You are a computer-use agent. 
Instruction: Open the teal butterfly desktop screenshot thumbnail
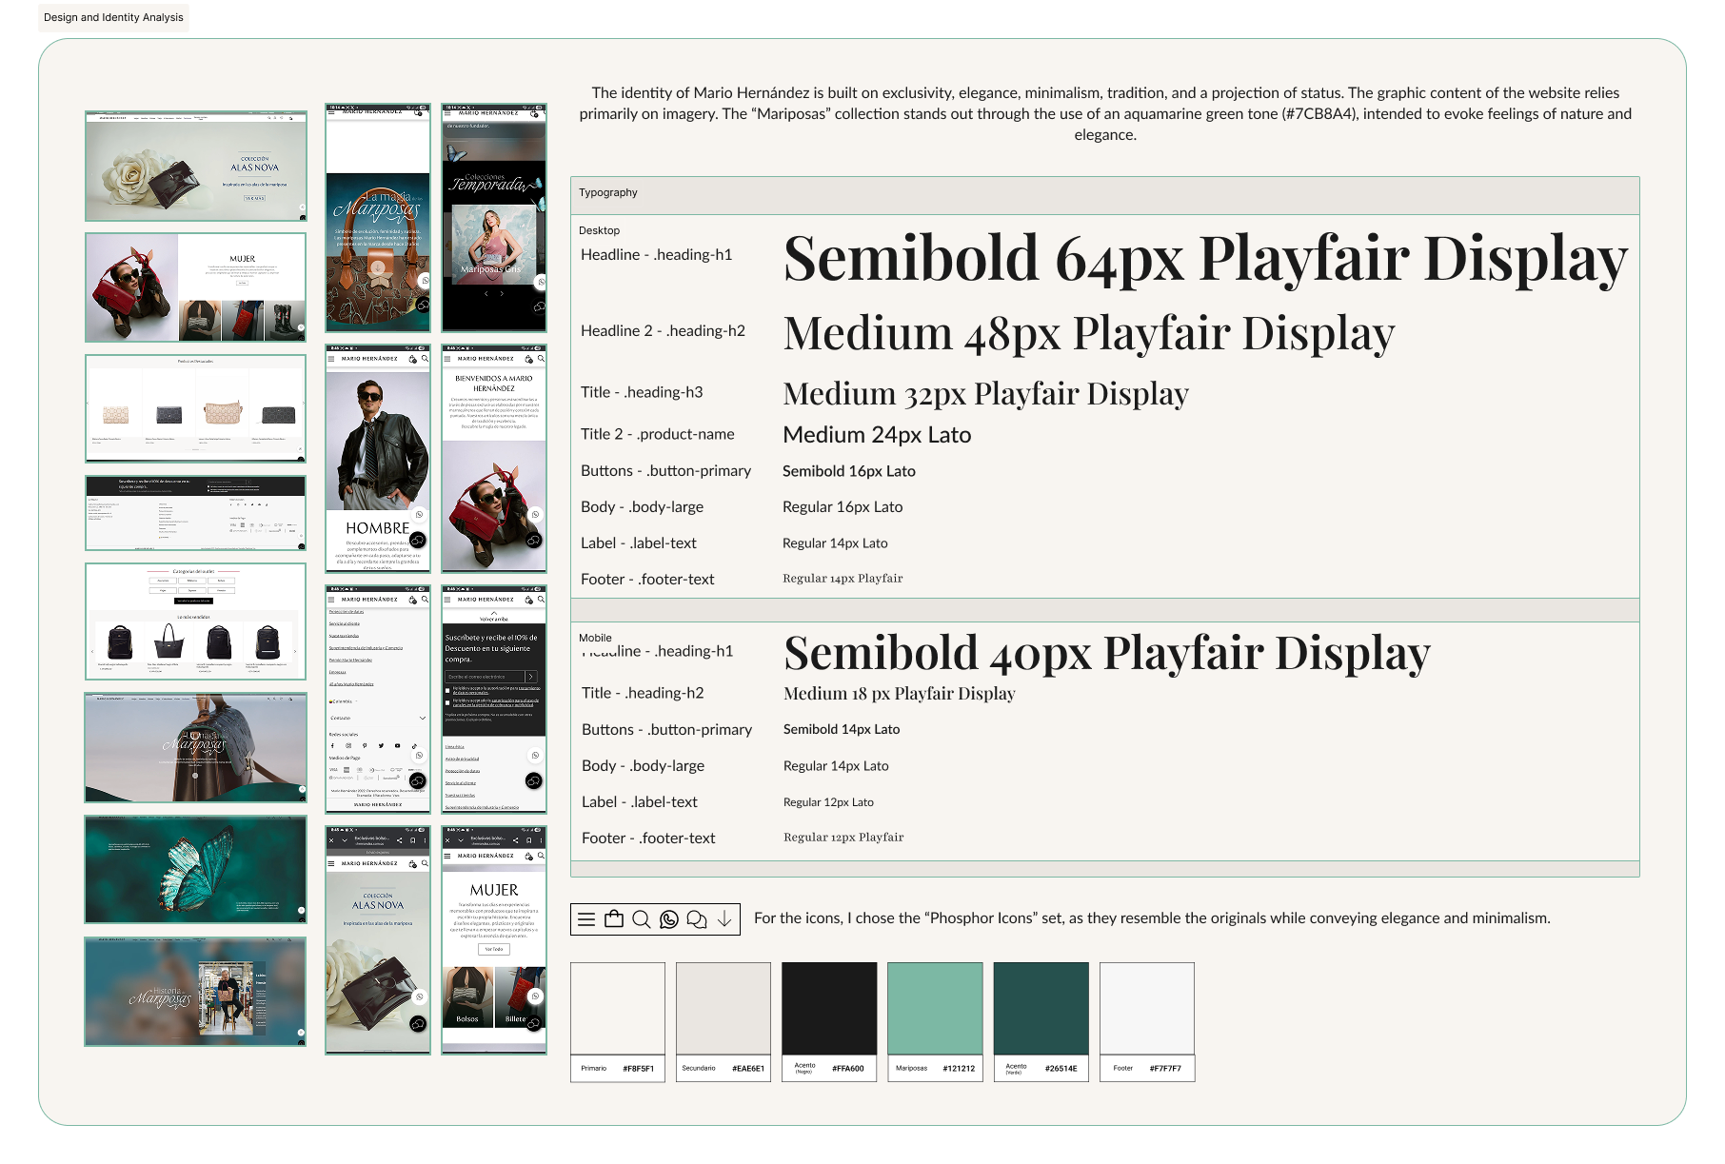(x=195, y=869)
